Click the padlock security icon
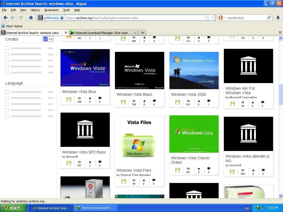This screenshot has width=283, height=212. (62, 18)
